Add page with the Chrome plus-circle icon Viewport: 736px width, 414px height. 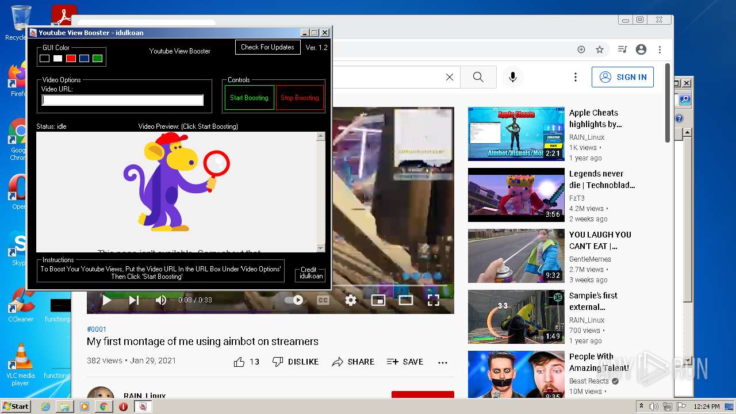click(581, 49)
